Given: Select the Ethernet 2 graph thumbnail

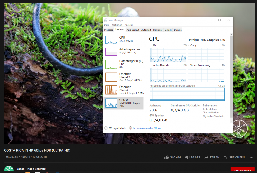Looking at the screenshot, I should pos(111,77).
